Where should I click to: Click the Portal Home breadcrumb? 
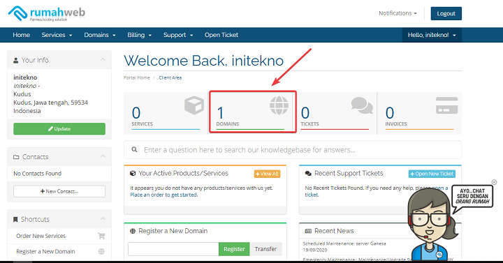click(x=137, y=77)
